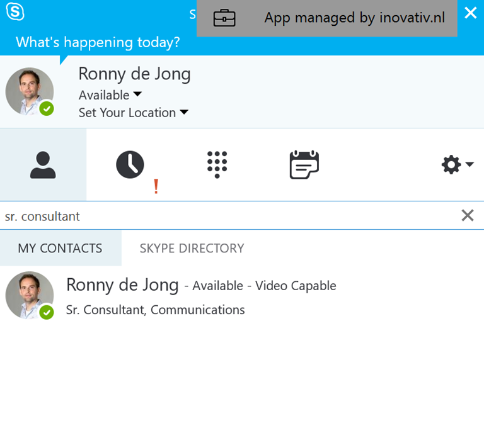Click the red exclamation alert indicator
This screenshot has width=484, height=445.
point(156,186)
